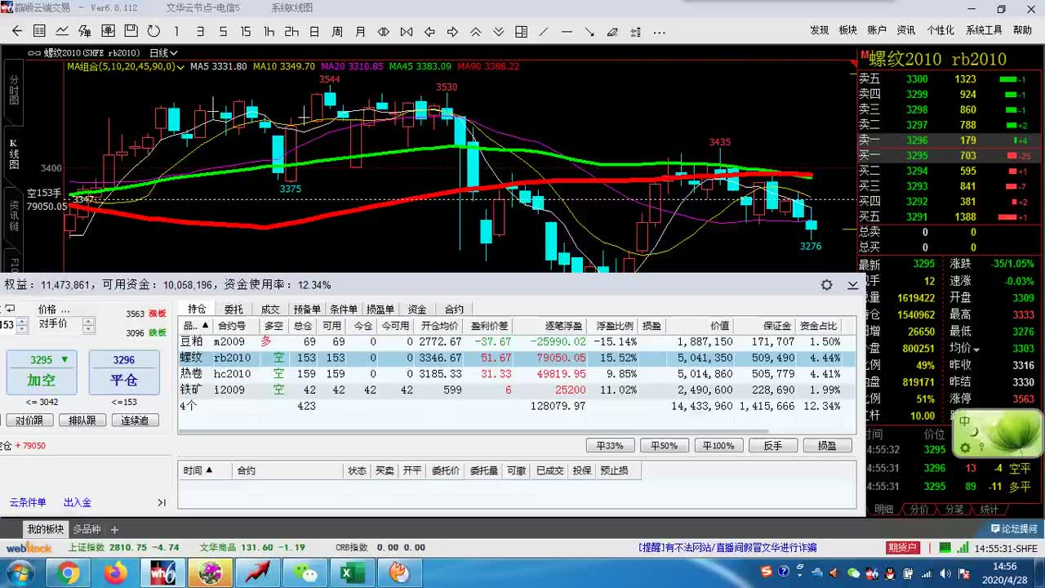This screenshot has height=588, width=1045.
Task: Select the arrow line drawing tool
Action: click(x=589, y=31)
